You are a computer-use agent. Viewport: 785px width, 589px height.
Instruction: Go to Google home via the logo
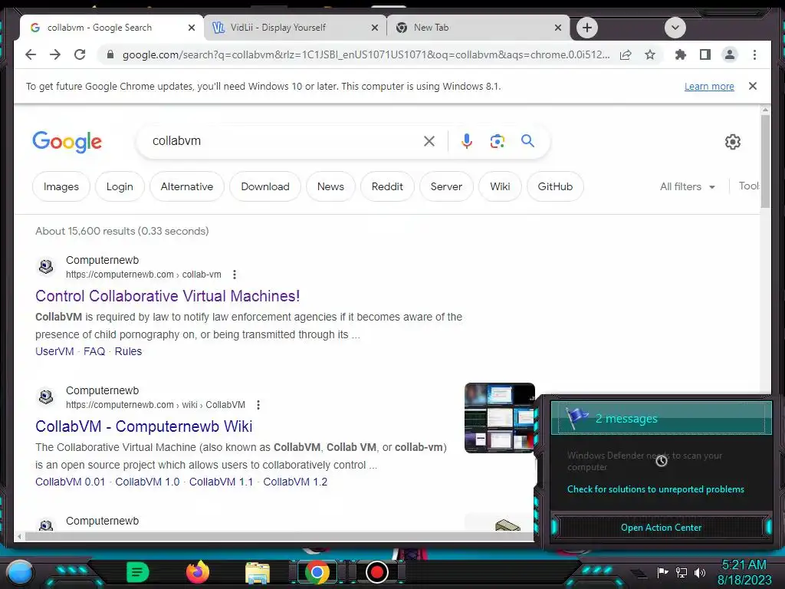click(x=67, y=142)
